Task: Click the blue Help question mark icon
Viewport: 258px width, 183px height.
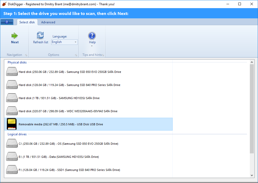Action: [92, 36]
